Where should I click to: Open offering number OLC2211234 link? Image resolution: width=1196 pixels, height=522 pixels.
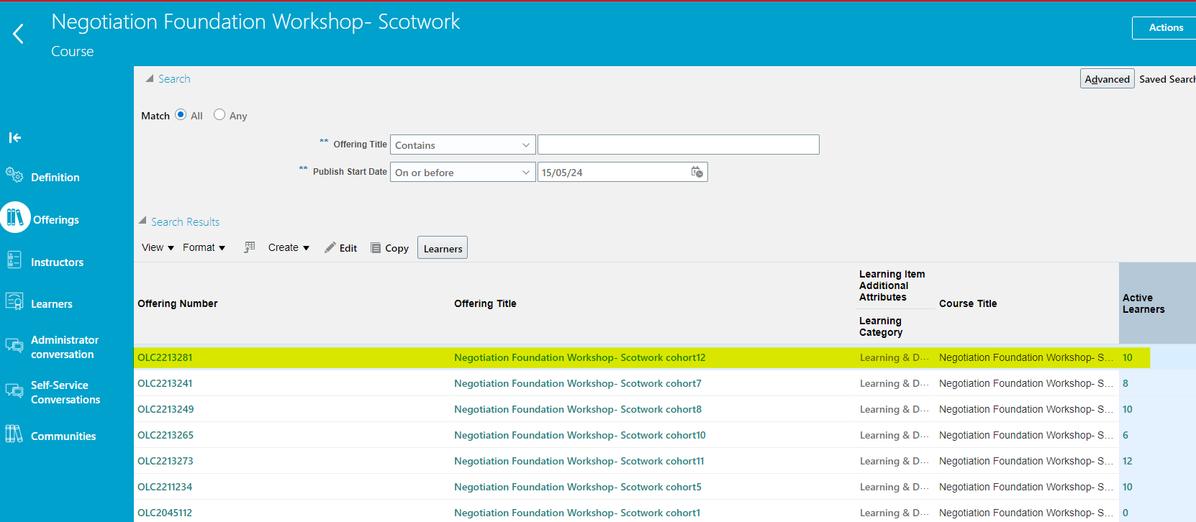165,487
